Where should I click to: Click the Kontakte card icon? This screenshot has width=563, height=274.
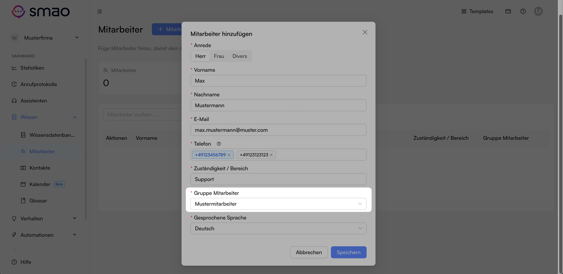click(x=23, y=168)
